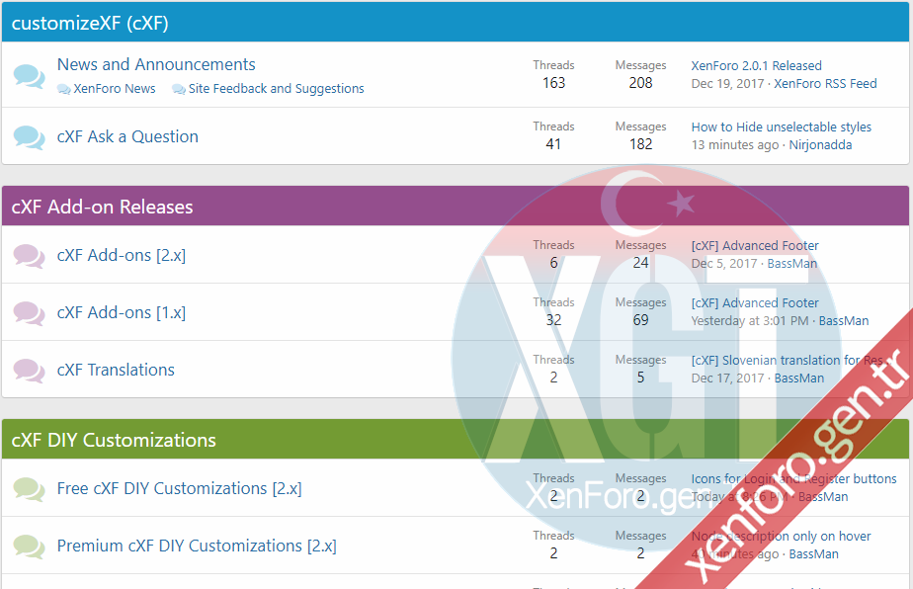The image size is (913, 589).
Task: Open How to Hide unselectable styles thread
Action: tap(782, 127)
